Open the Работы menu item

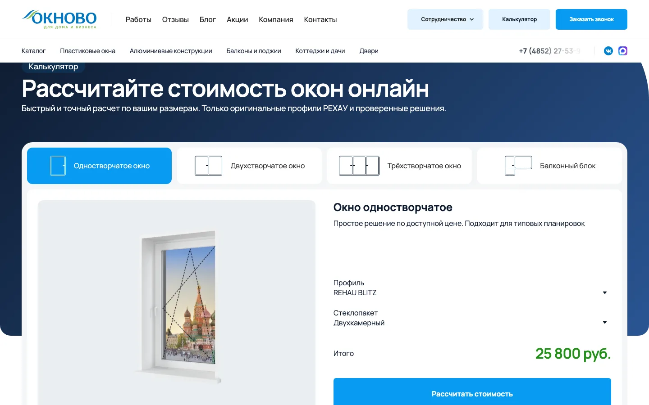(x=138, y=19)
